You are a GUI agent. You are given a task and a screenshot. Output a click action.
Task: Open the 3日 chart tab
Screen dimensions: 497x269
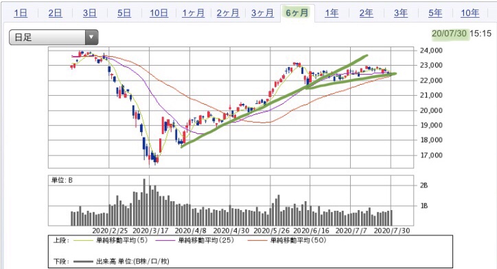pyautogui.click(x=90, y=13)
